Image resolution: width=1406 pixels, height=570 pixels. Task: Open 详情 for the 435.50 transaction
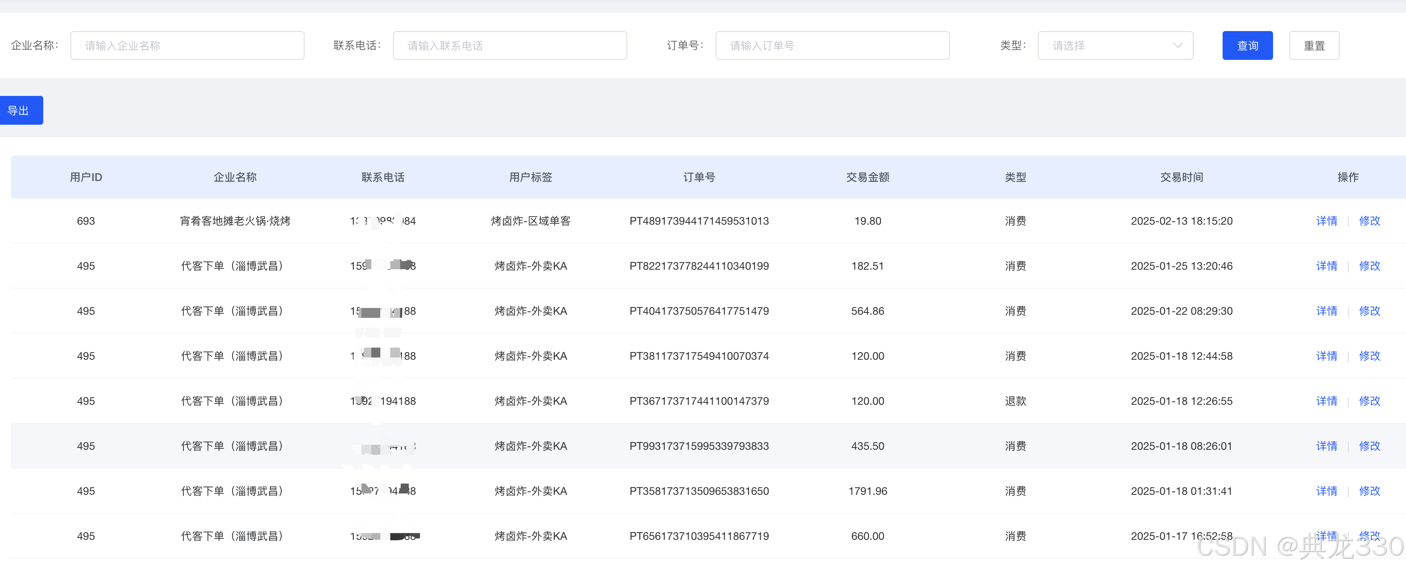click(x=1326, y=446)
